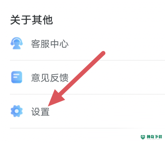This screenshot has width=165, height=143.
Task: Click the white center of the gear icon
Action: pyautogui.click(x=16, y=111)
